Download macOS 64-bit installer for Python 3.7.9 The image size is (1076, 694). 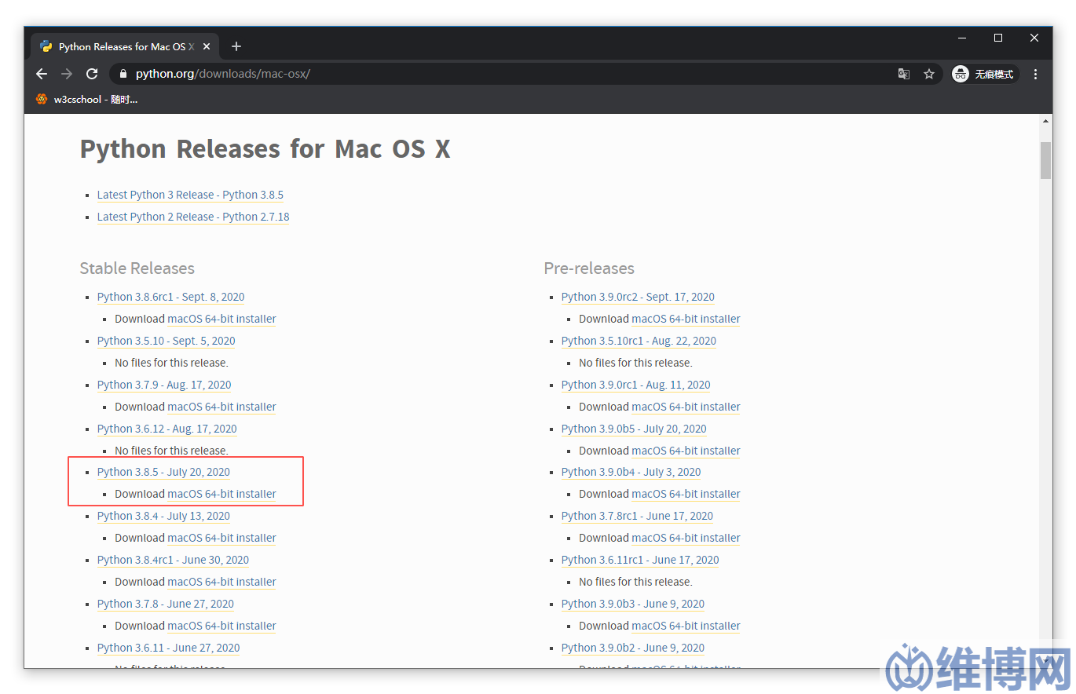point(222,407)
